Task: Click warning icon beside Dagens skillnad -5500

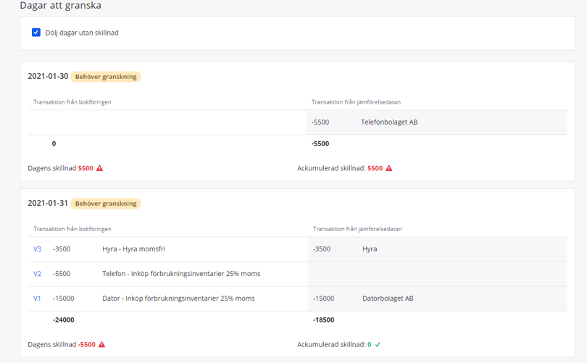Action: point(102,344)
